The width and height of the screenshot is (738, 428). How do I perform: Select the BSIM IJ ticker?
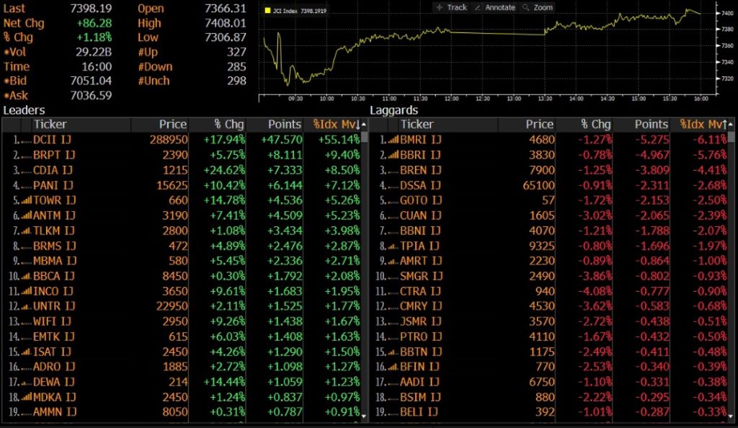(421, 398)
